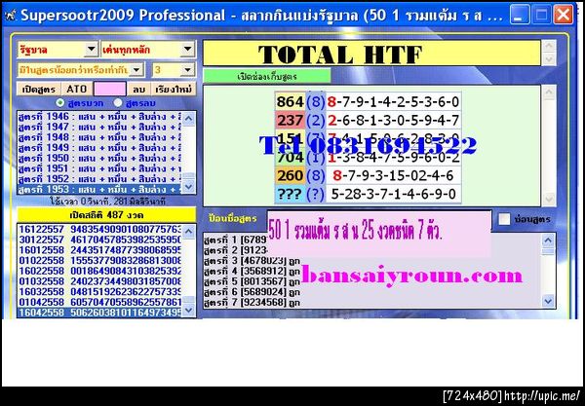
Task: Click the เปิดสูตร button
Action: coord(39,89)
